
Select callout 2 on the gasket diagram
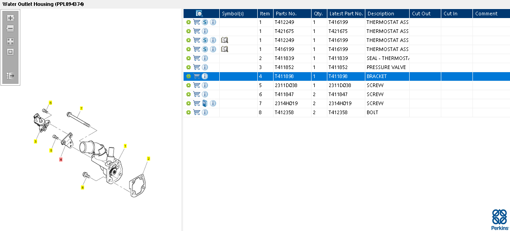(x=148, y=159)
